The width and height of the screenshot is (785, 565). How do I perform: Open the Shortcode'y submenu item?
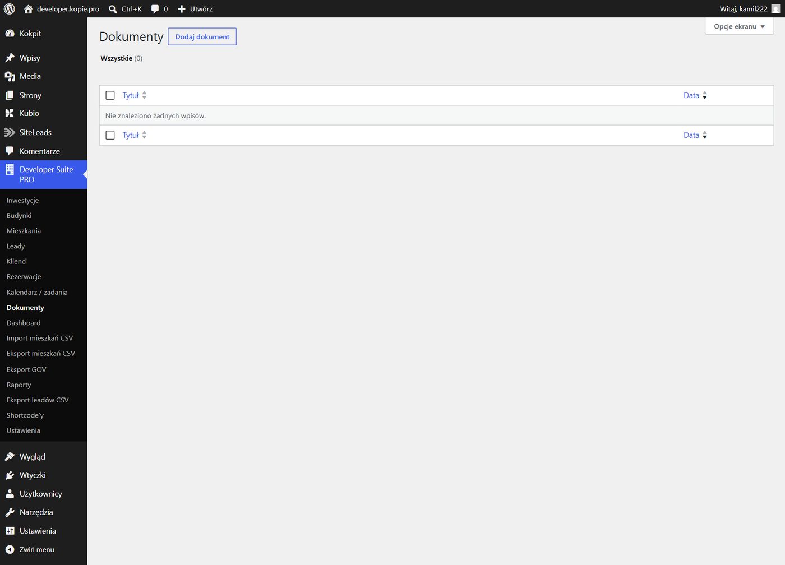click(25, 415)
